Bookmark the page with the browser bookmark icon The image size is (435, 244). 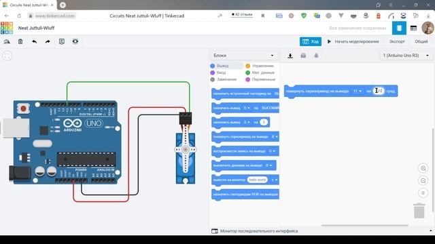[263, 16]
